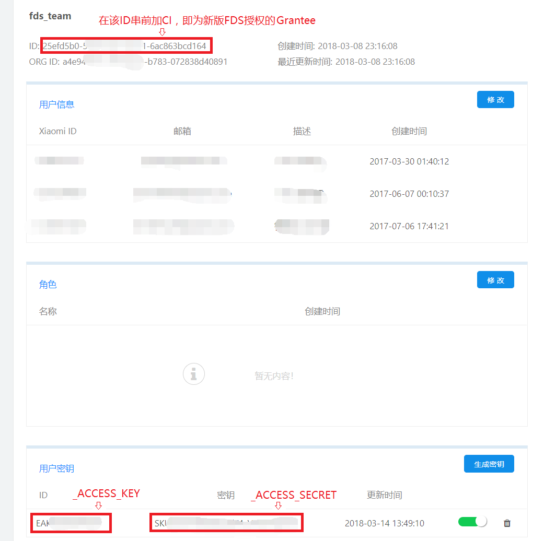Click the 角色 section title
544x541 pixels.
click(48, 285)
